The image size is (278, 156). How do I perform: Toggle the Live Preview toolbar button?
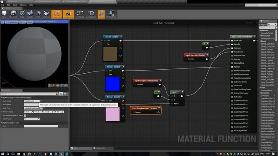coord(68,14)
